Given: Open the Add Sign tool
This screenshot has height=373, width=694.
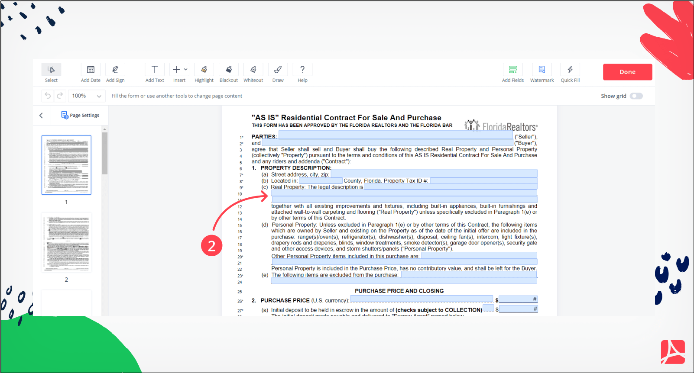Looking at the screenshot, I should coord(115,70).
